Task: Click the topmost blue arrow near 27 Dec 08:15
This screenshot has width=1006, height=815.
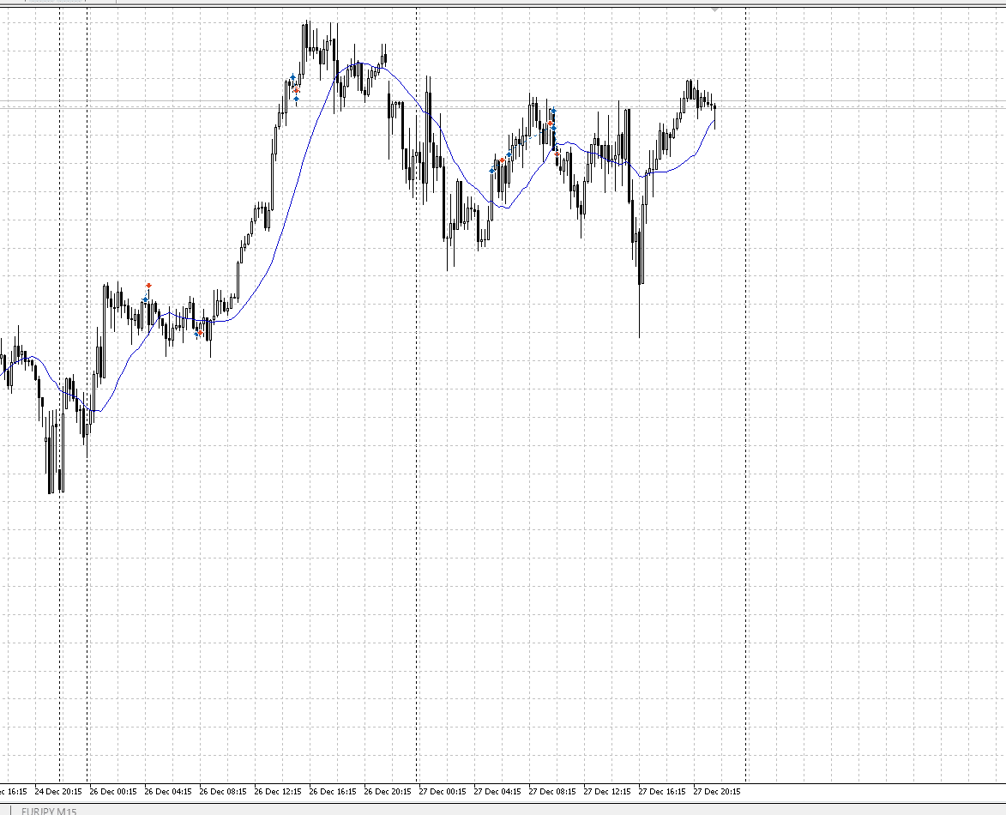Action: (x=553, y=111)
